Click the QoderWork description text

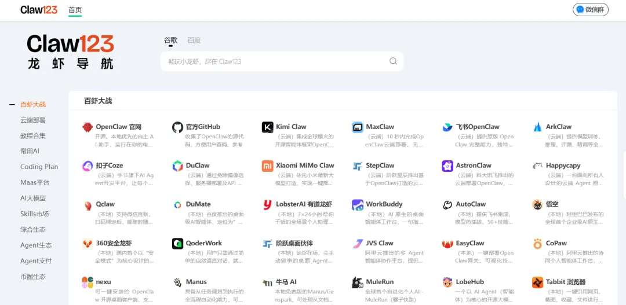pyautogui.click(x=214, y=257)
